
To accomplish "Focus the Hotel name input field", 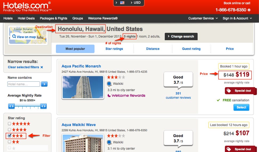I will 24,84.
